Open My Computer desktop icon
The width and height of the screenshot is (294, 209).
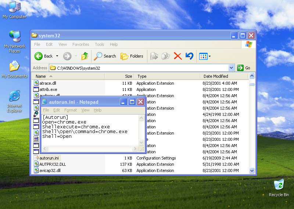click(14, 10)
